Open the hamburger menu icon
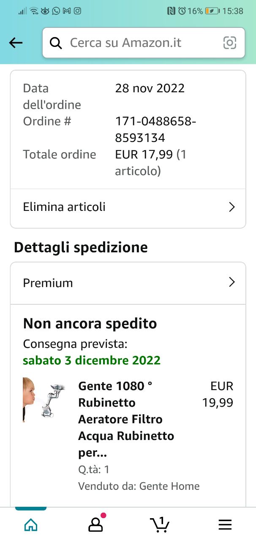The image size is (256, 541). (225, 525)
